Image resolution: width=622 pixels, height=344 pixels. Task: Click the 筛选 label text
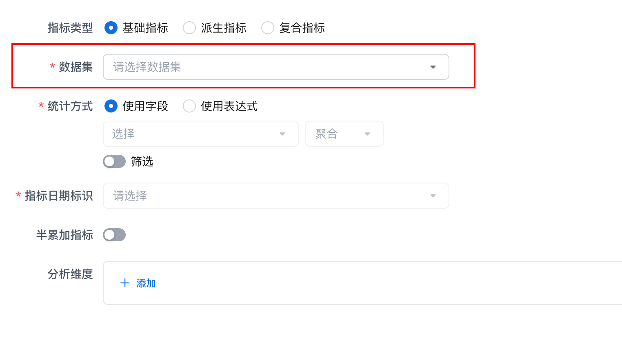pyautogui.click(x=142, y=161)
